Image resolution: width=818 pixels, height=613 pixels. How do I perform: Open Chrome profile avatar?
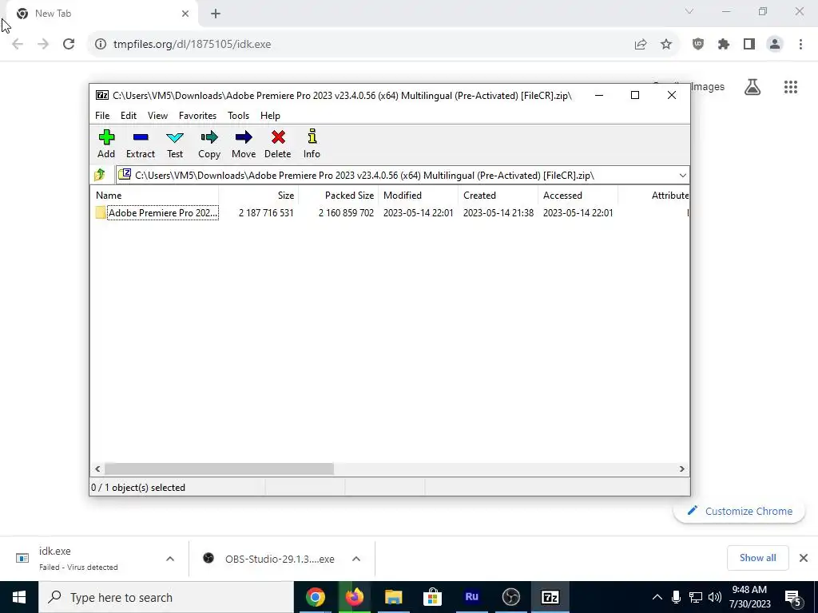click(775, 45)
